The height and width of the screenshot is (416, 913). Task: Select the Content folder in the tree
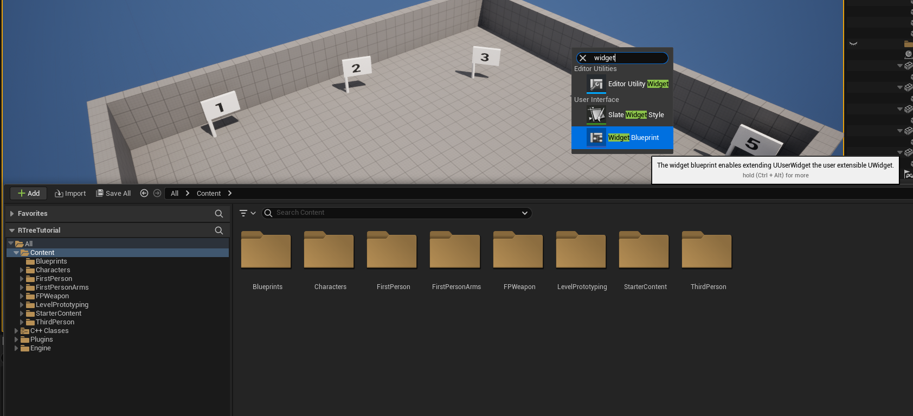118,253
